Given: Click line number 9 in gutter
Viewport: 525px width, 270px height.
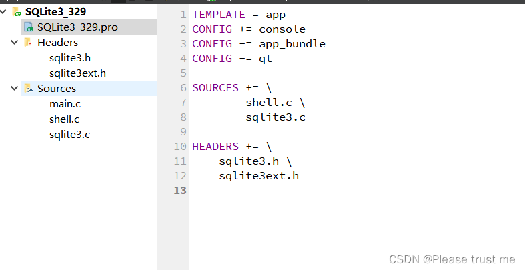Looking at the screenshot, I should pyautogui.click(x=183, y=132).
